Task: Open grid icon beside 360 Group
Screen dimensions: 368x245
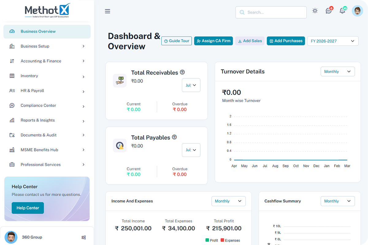Action: (84, 237)
